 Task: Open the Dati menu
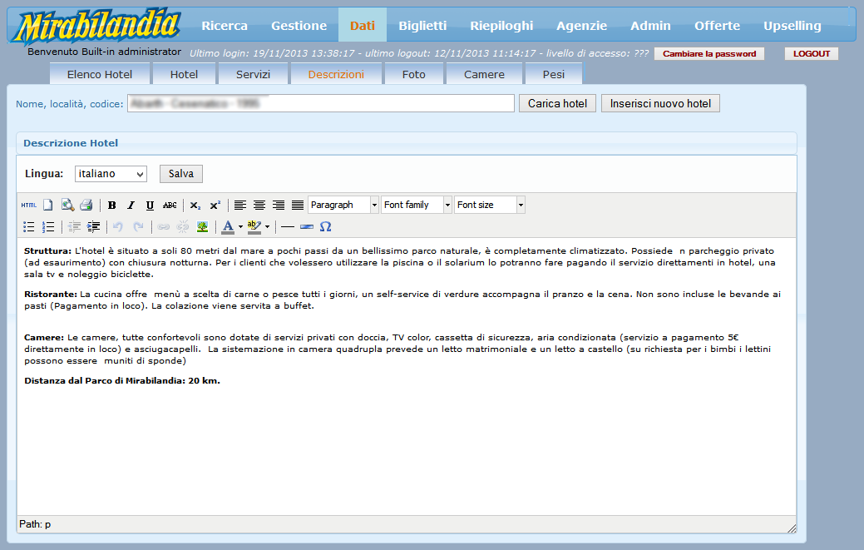362,25
